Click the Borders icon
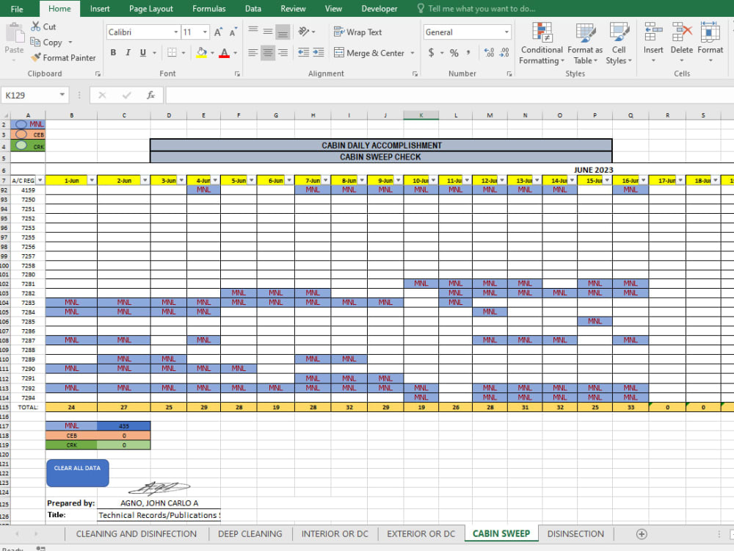This screenshot has height=551, width=734. click(172, 52)
